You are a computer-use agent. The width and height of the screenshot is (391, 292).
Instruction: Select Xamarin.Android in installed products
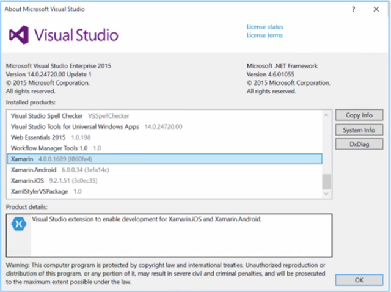pyautogui.click(x=164, y=170)
